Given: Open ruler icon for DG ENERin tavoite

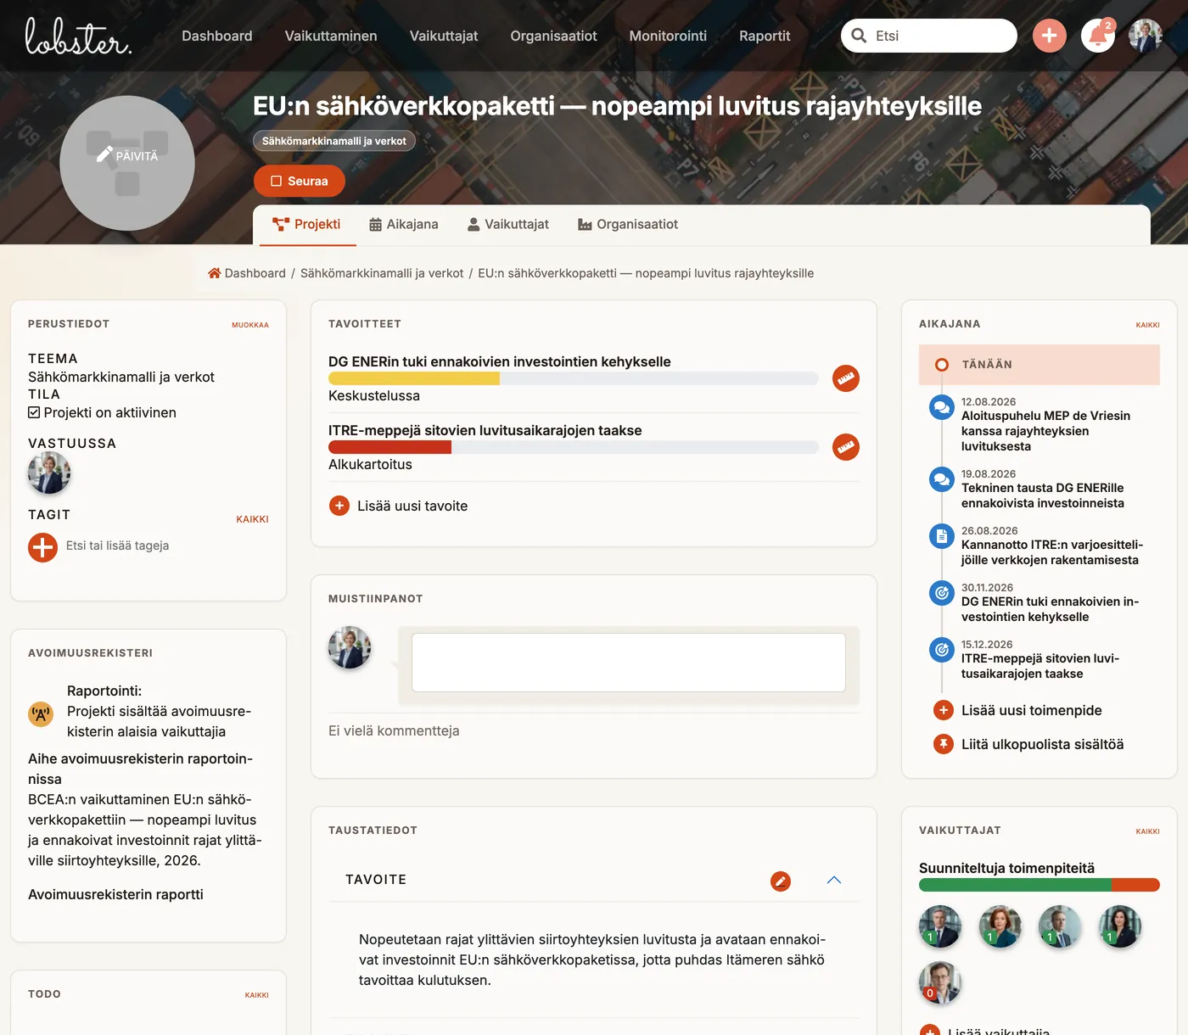Looking at the screenshot, I should point(846,378).
